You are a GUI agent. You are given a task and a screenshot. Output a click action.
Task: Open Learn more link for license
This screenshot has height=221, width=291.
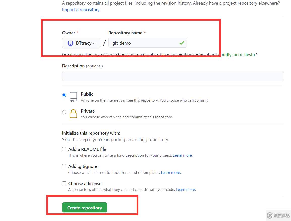pos(186,190)
